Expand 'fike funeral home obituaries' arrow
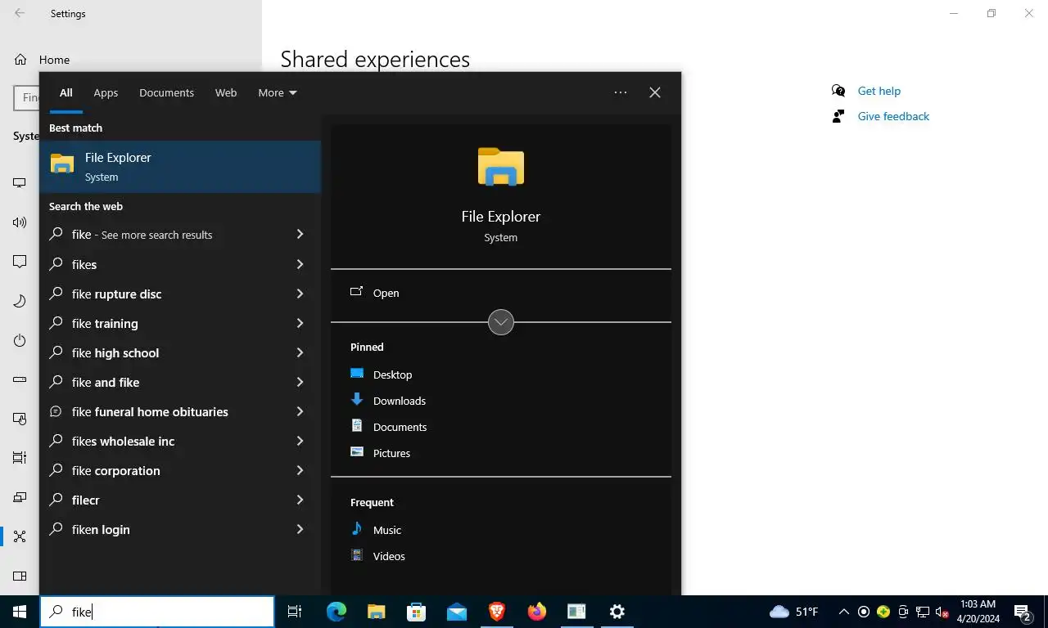 point(300,411)
